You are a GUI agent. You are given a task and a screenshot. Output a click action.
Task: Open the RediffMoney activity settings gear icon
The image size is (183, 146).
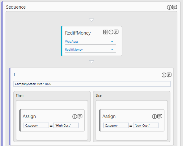105,32
